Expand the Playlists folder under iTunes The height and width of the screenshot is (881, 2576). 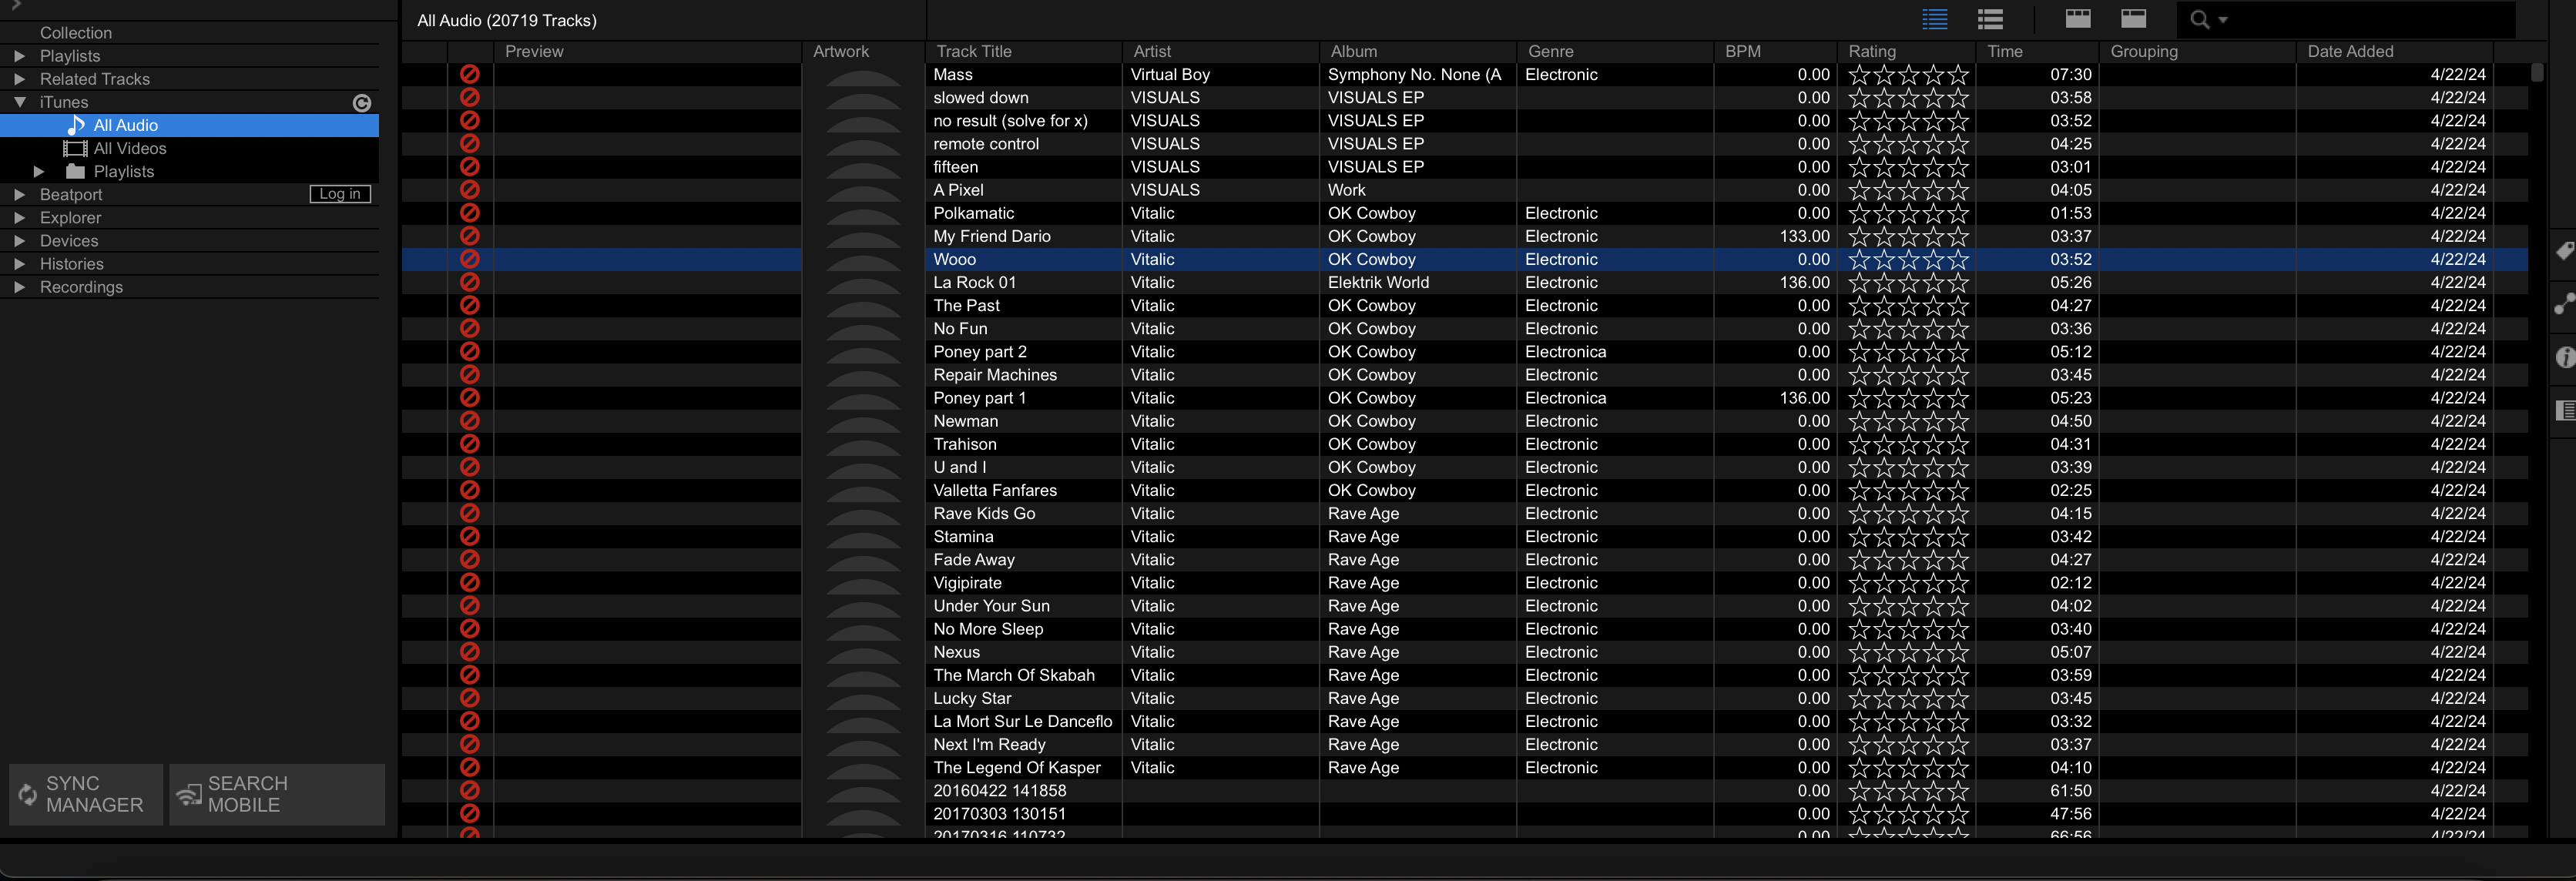tap(39, 171)
